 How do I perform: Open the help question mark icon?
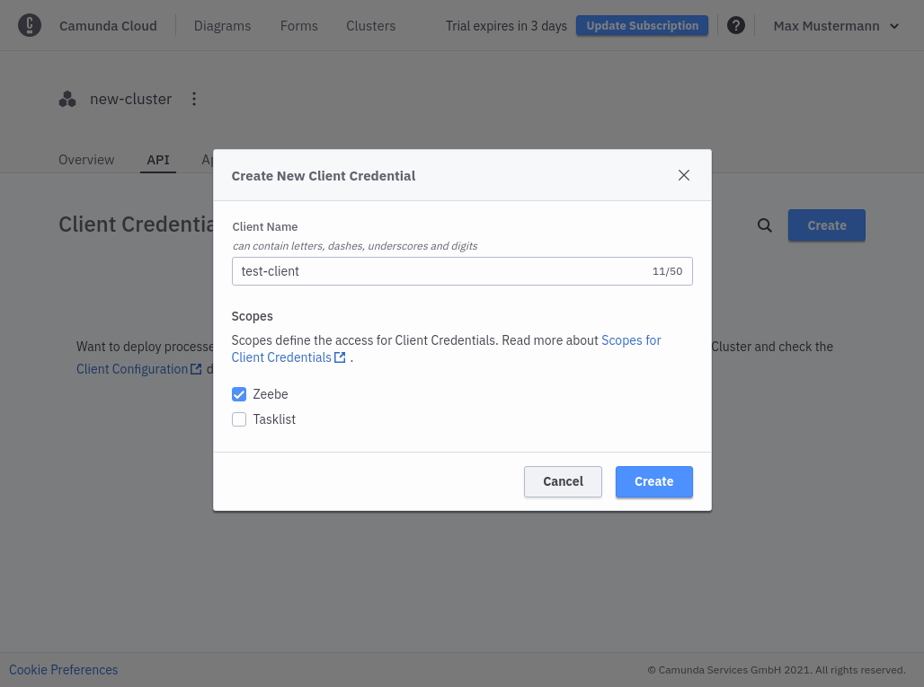736,25
